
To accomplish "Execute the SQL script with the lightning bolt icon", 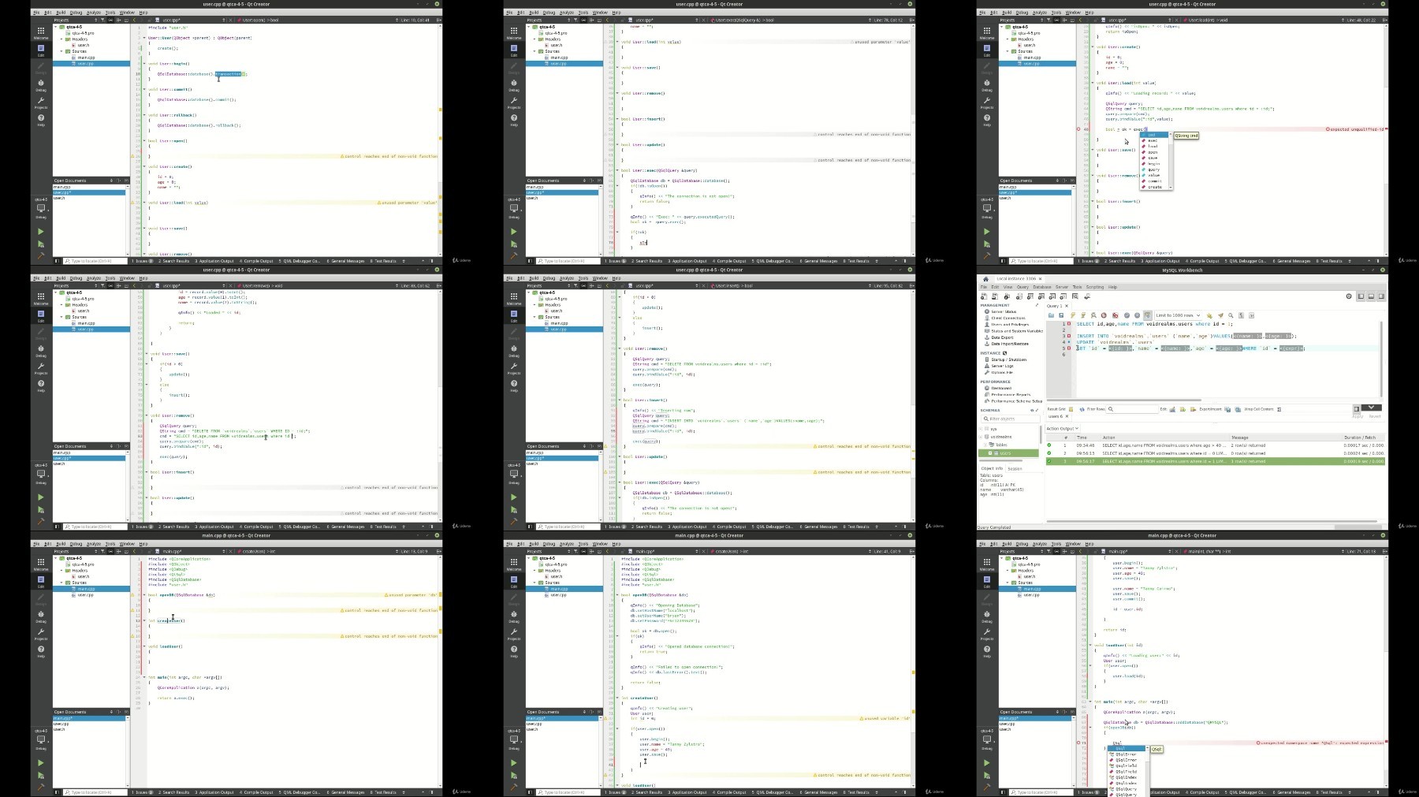I will 1073,315.
